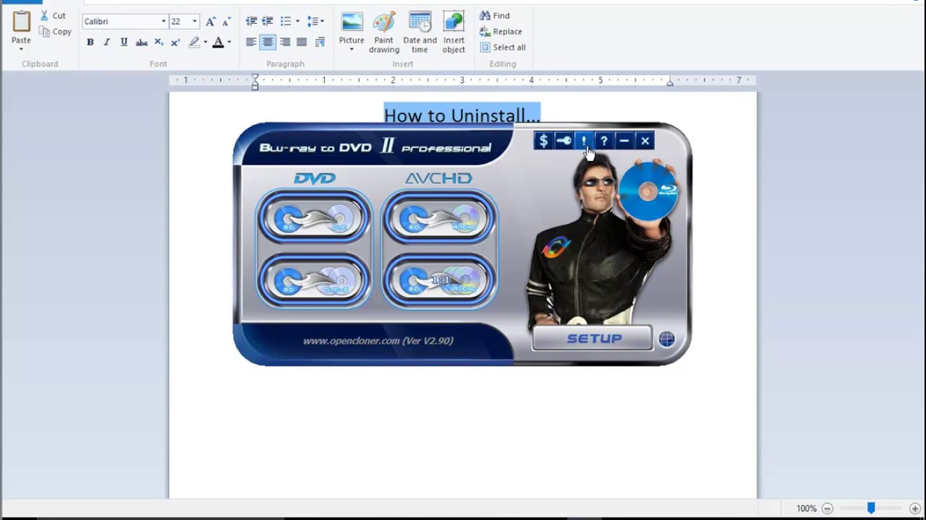Close the Blu-ray to DVD window

(645, 141)
